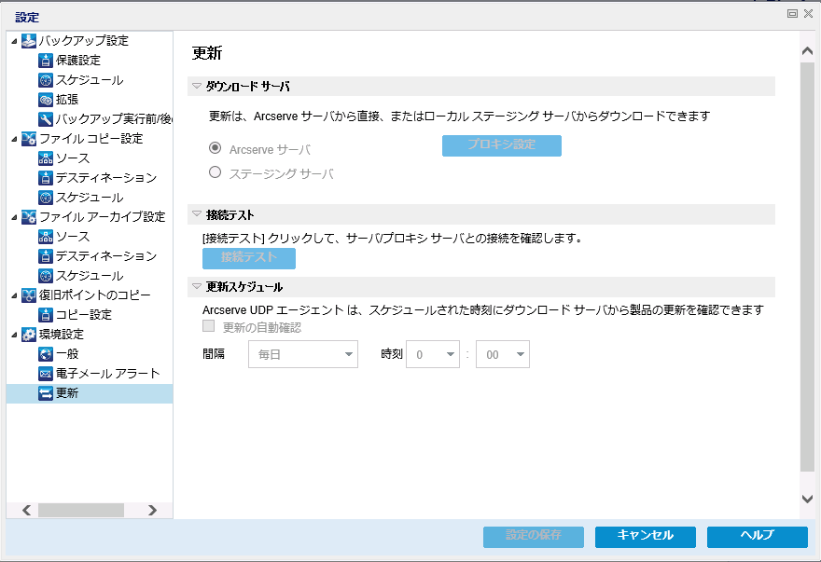Screen dimensions: 821x562
Task: Click the ソース icon under ファイル コピー設定
Action: click(46, 158)
